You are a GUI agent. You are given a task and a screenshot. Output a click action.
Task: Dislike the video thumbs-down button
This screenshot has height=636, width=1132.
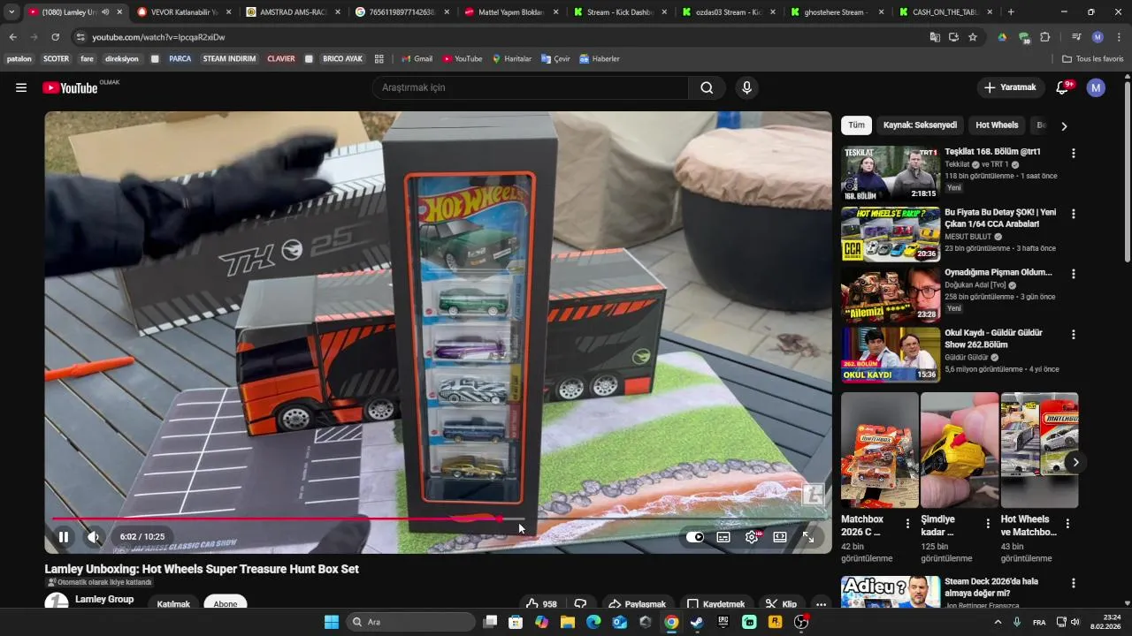(581, 604)
